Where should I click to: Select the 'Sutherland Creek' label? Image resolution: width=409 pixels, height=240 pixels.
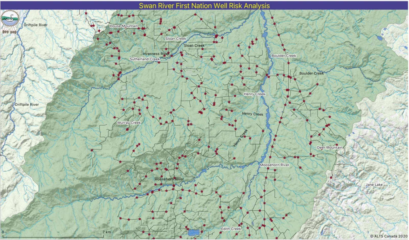[144, 59]
